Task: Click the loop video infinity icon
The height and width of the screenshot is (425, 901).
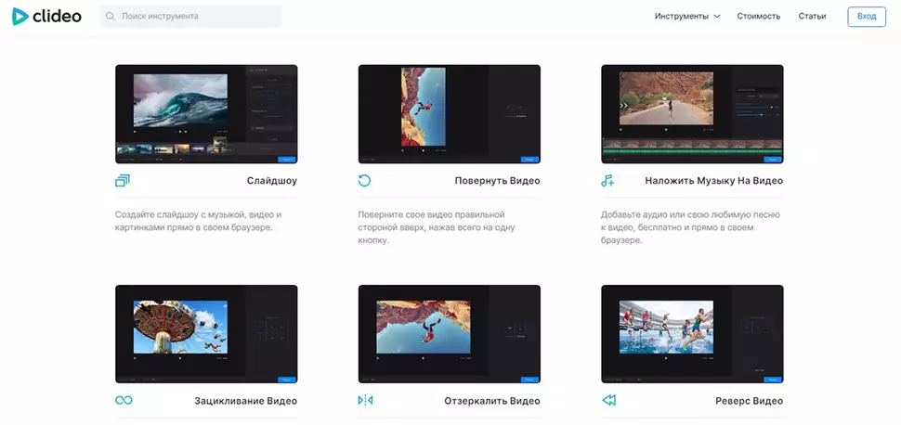Action: click(x=123, y=400)
